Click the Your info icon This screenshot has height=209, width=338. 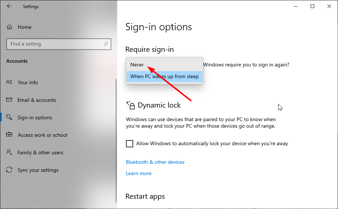point(9,82)
